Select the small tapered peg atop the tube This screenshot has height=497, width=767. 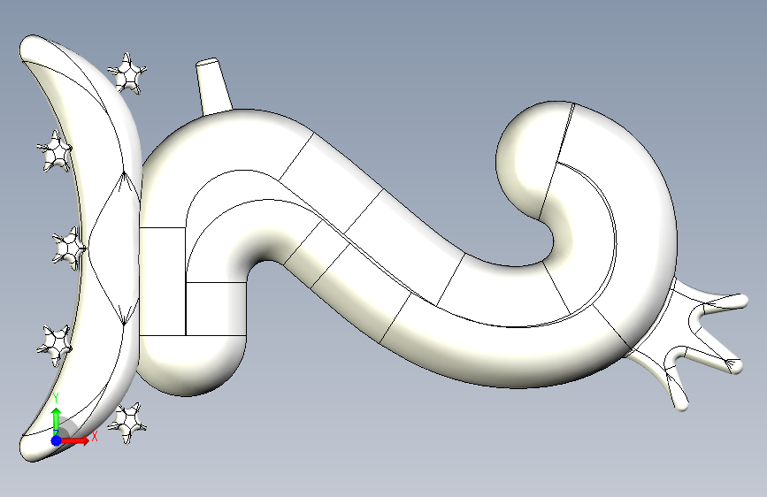pyautogui.click(x=213, y=86)
